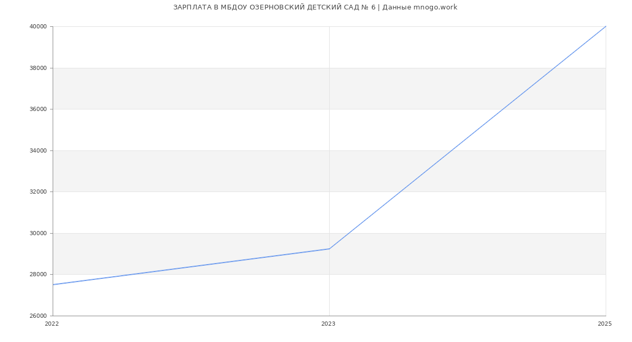Click the 38000 y-axis label
Image resolution: width=632 pixels, height=342 pixels.
(x=38, y=68)
